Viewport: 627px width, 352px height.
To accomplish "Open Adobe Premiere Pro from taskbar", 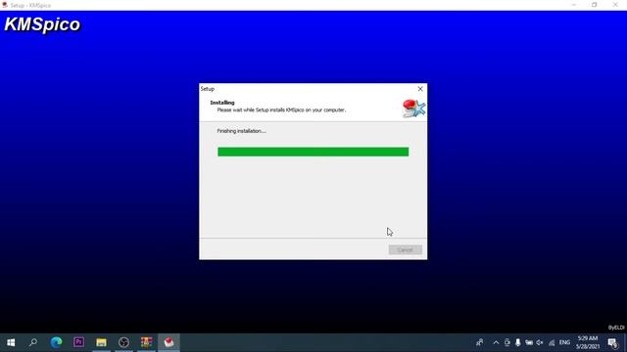I will (x=78, y=342).
